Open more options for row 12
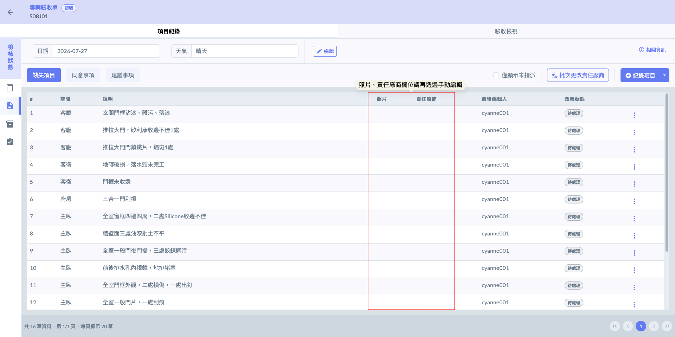 click(634, 305)
